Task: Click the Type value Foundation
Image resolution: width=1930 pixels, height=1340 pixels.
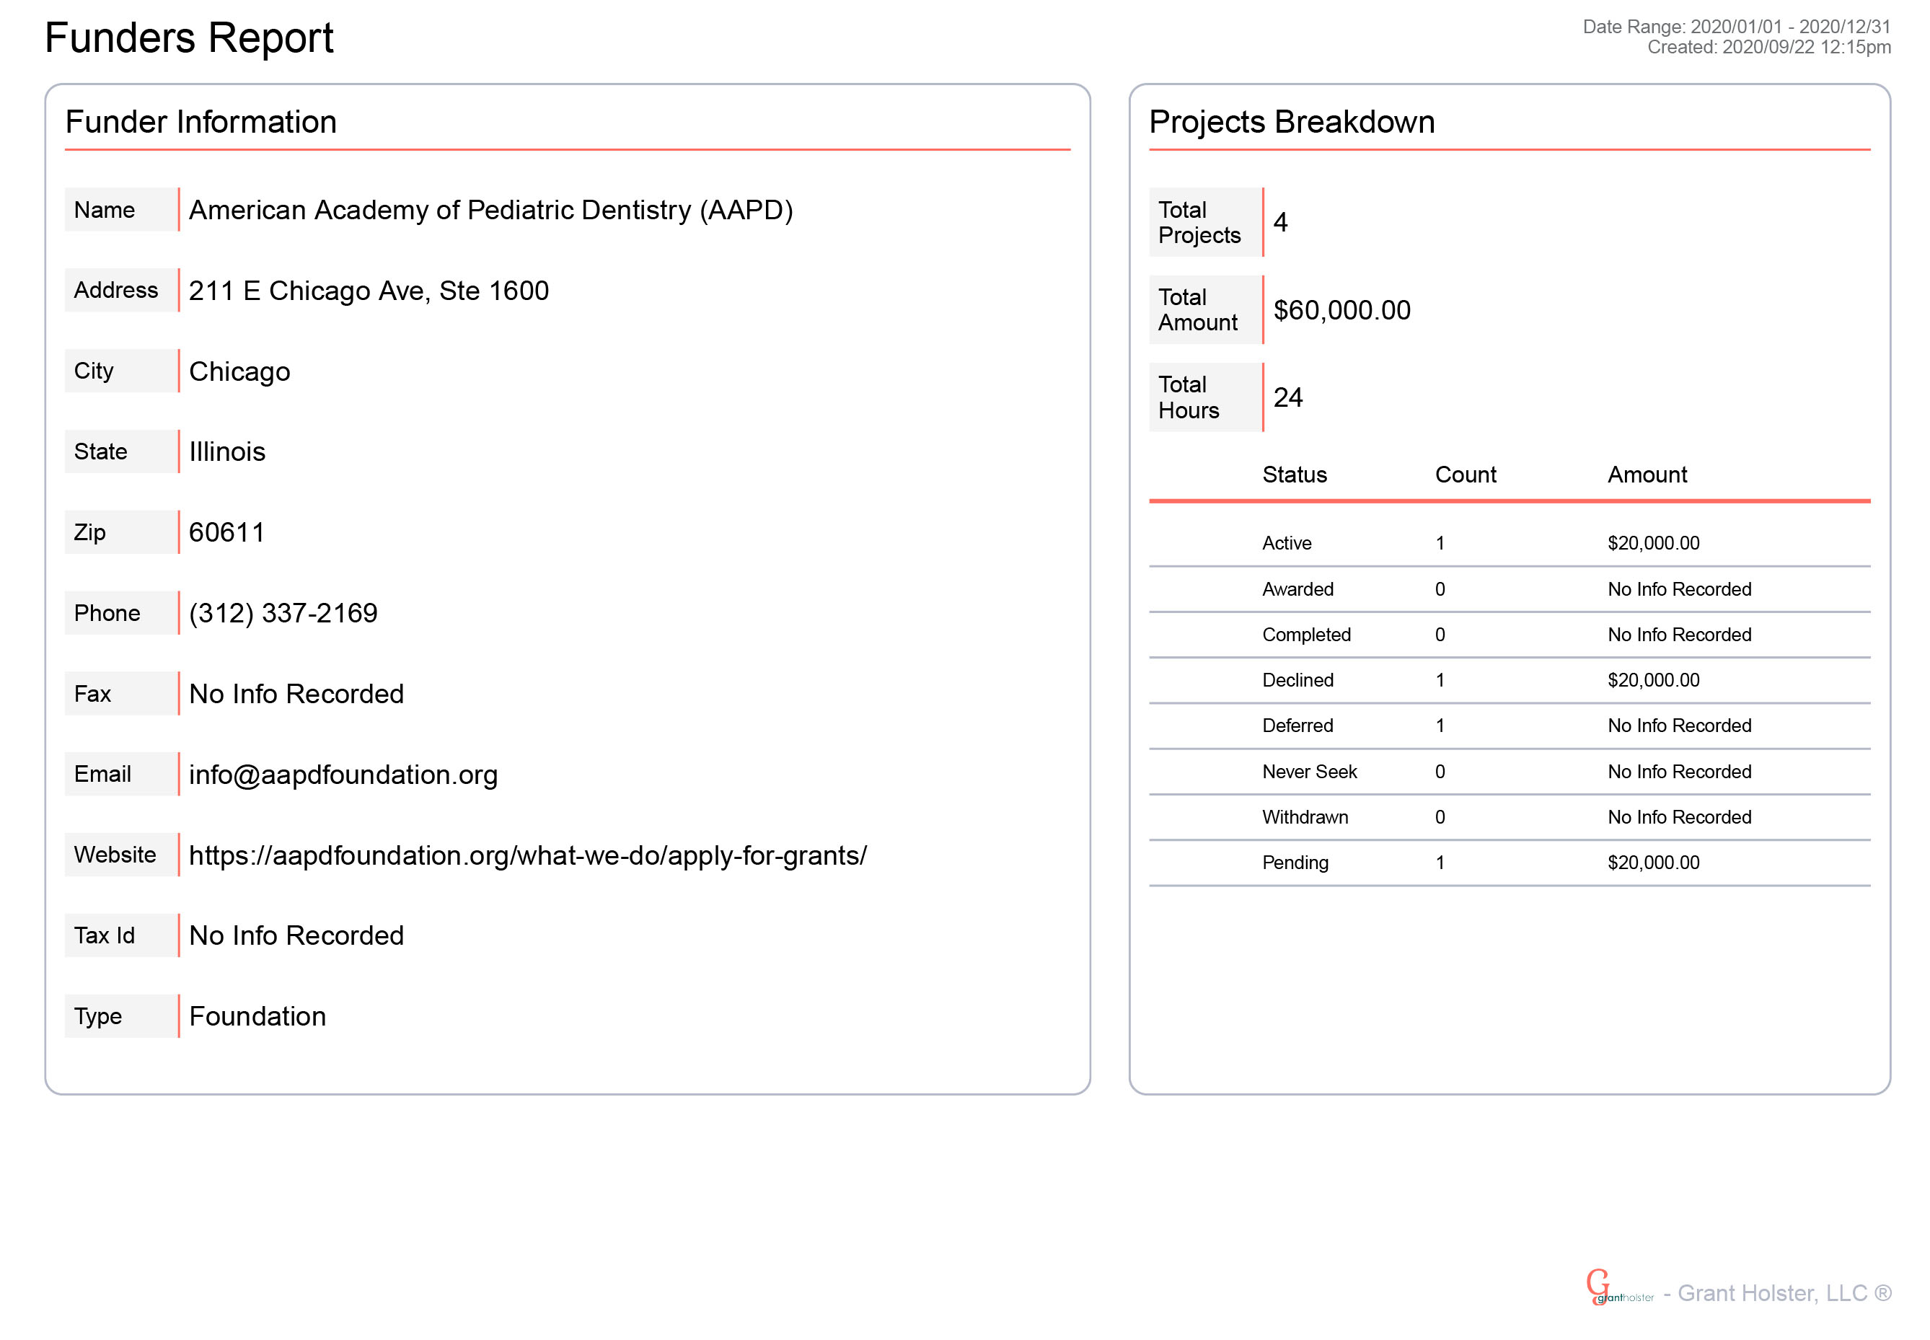Action: [x=257, y=1016]
